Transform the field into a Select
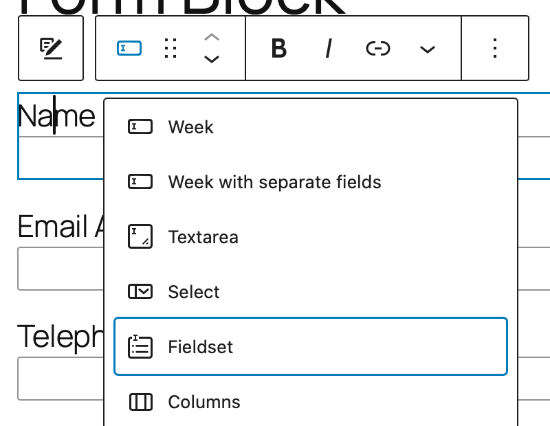The image size is (550, 426). 193,291
